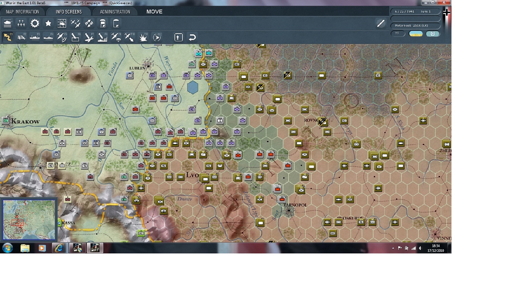Click the Lublin city label
513x288 pixels.
pos(137,68)
